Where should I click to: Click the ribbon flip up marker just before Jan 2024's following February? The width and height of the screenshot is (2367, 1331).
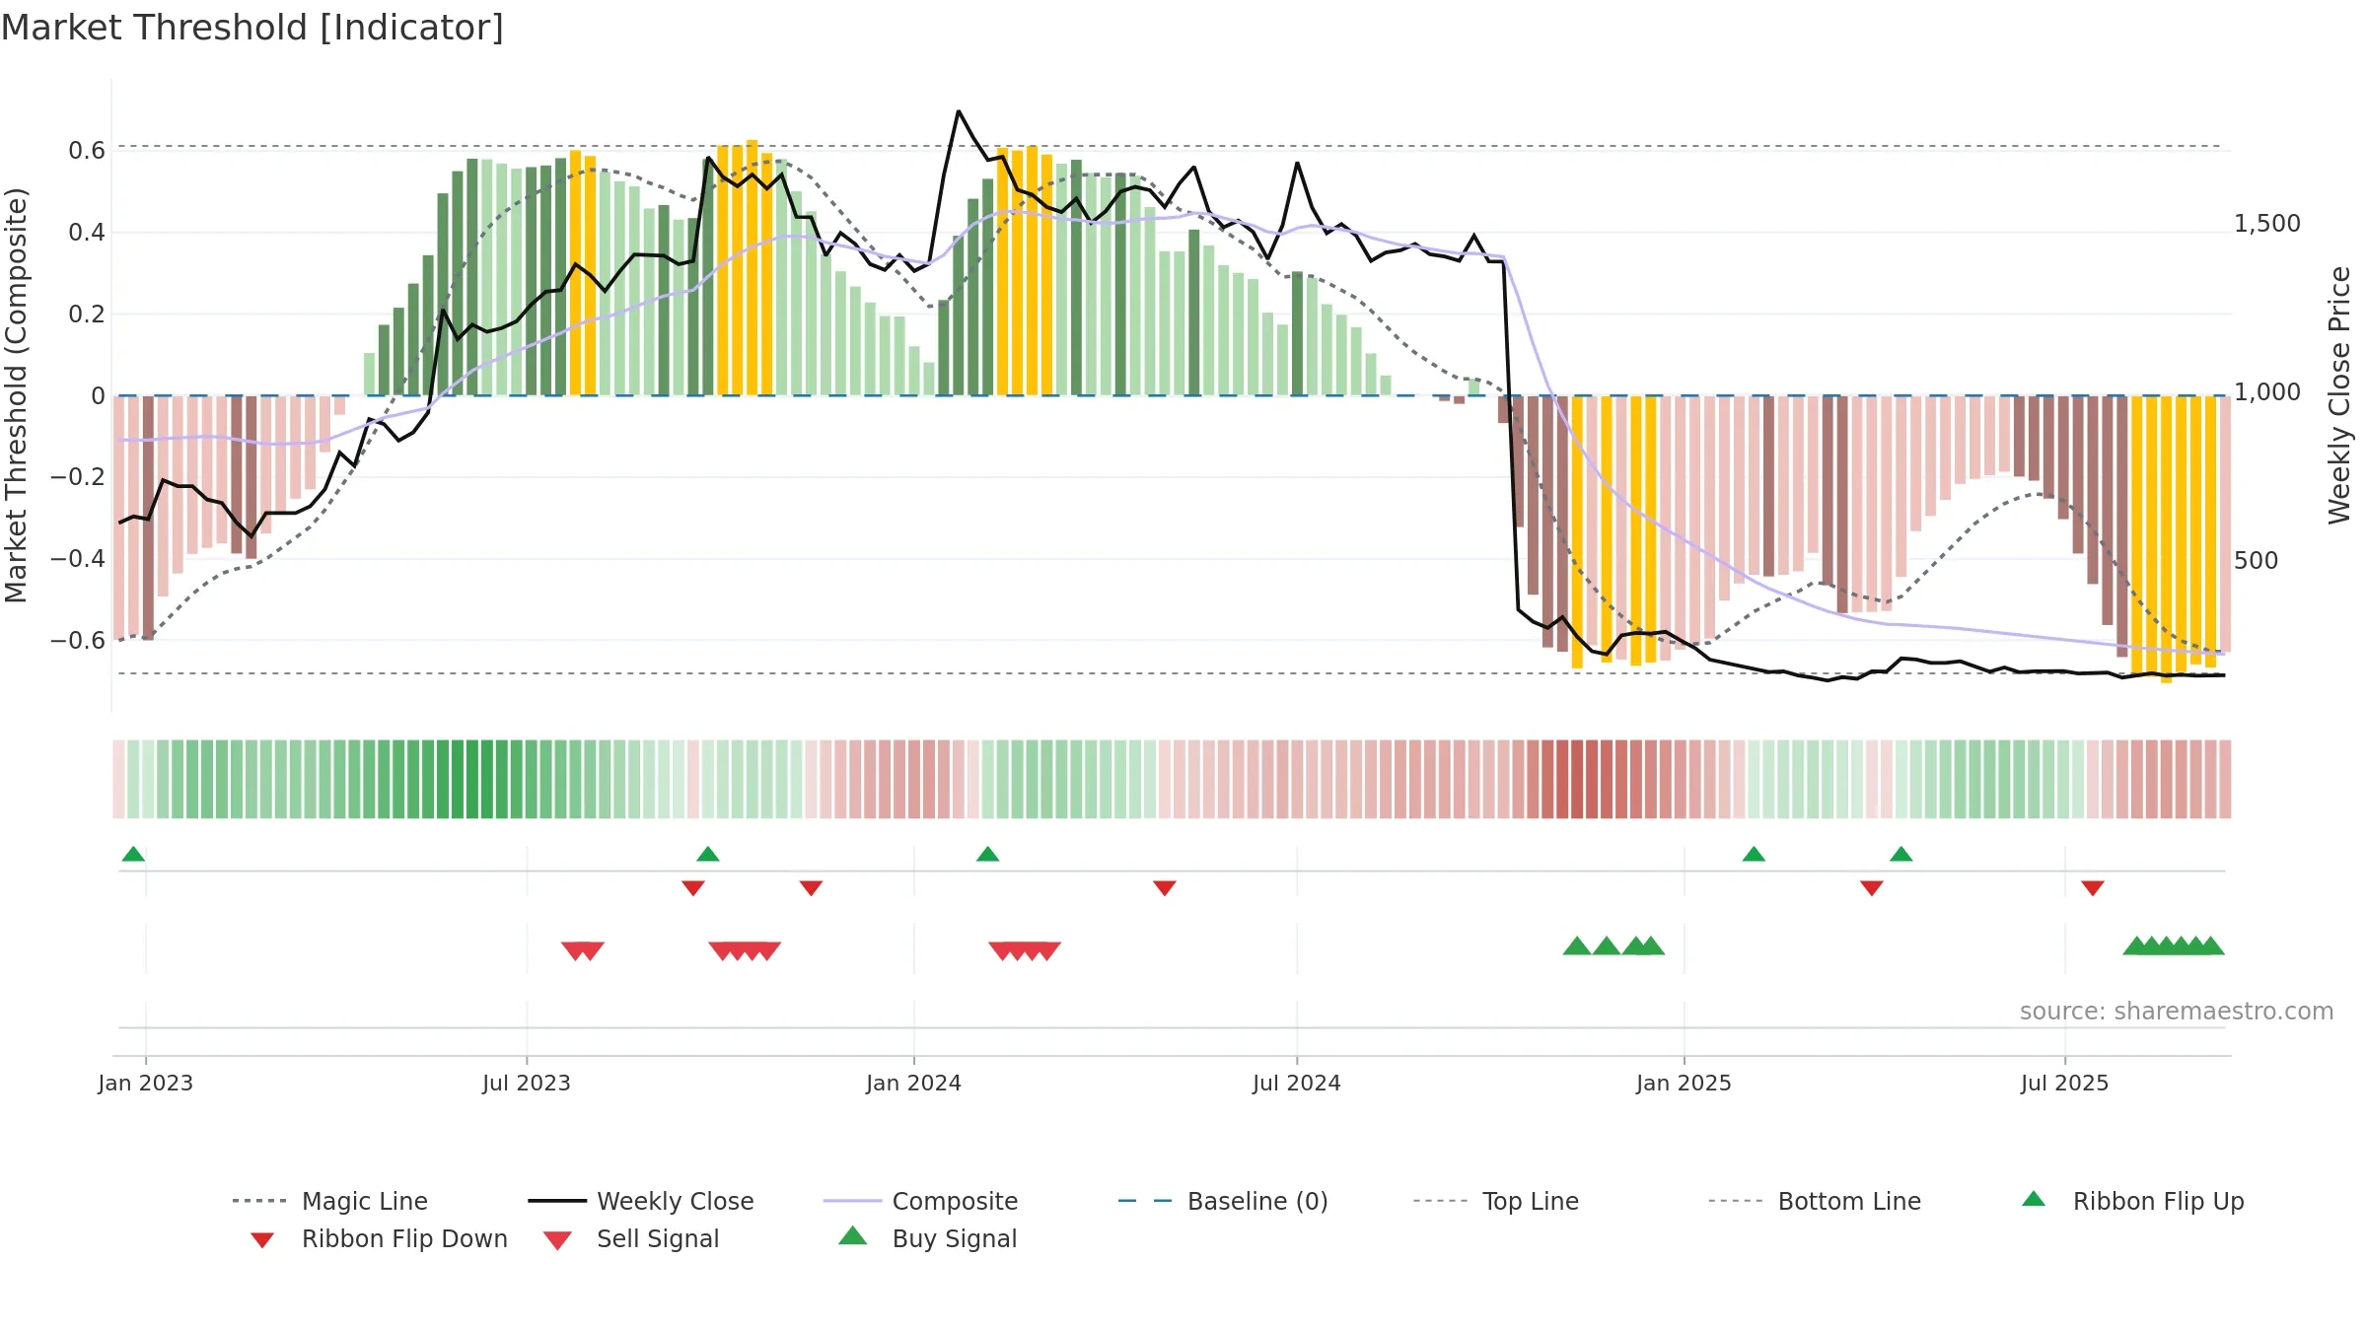tap(987, 854)
